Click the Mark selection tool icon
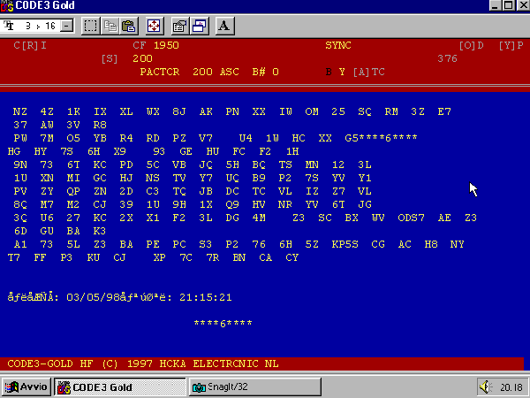 click(x=91, y=26)
